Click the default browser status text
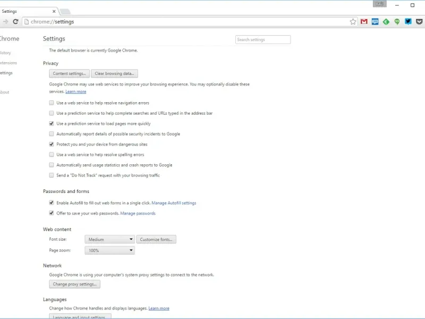 click(93, 51)
